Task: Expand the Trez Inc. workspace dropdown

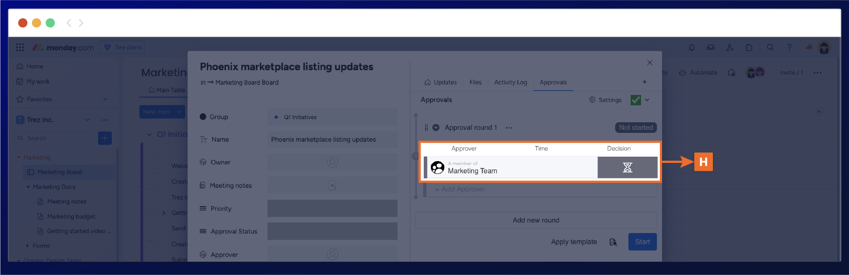Action: click(88, 120)
